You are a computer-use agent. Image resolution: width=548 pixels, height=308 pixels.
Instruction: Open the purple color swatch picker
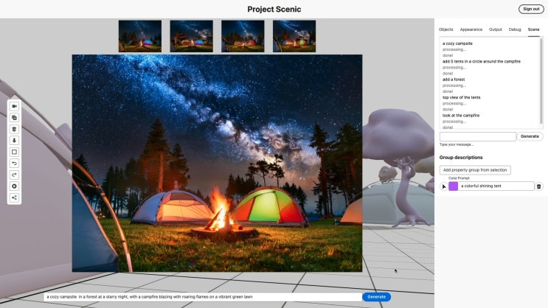[x=454, y=186]
